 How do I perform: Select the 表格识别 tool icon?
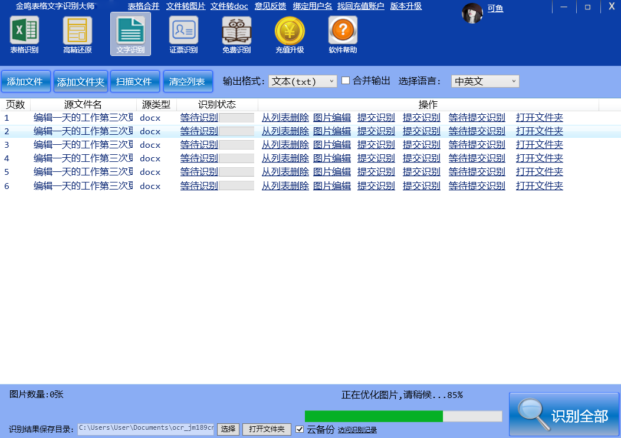pyautogui.click(x=22, y=34)
